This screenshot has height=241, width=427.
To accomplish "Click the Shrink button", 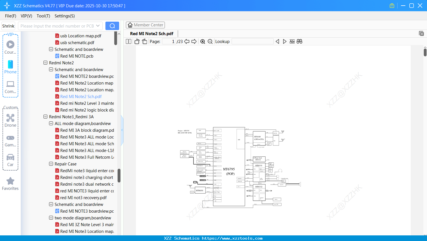I will pyautogui.click(x=8, y=26).
